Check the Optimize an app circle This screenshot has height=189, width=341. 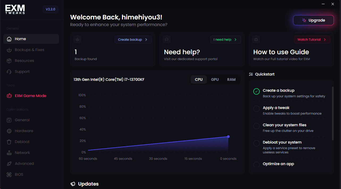pos(256,165)
